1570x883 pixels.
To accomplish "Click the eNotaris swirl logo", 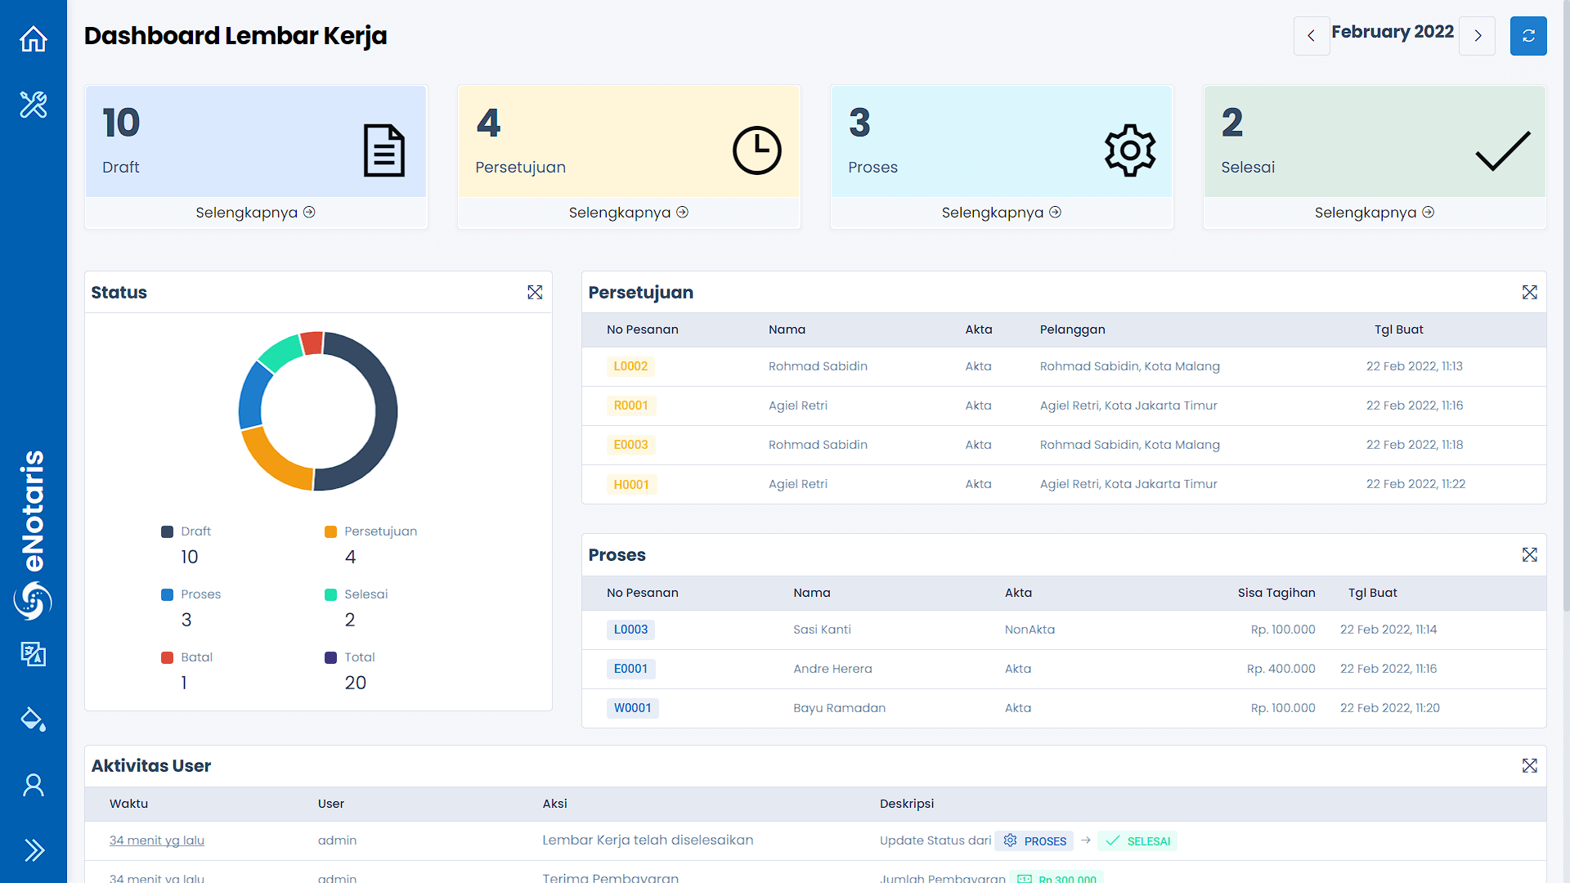I will (x=33, y=601).
